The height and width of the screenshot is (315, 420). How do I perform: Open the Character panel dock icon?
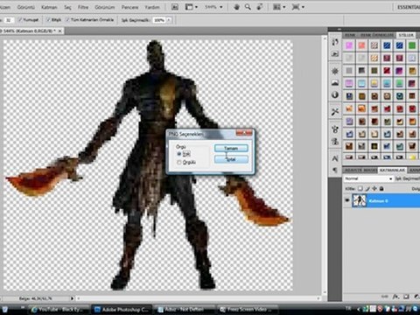pyautogui.click(x=335, y=158)
